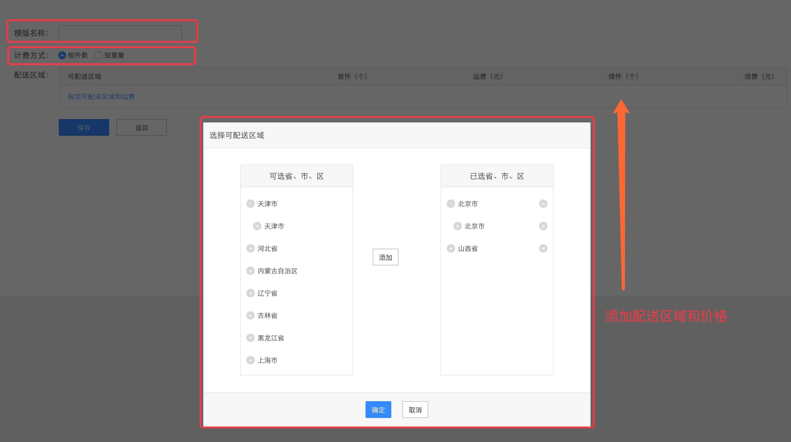Image resolution: width=791 pixels, height=442 pixels.
Task: Select 黑龙江省 text in available list
Action: [x=271, y=338]
